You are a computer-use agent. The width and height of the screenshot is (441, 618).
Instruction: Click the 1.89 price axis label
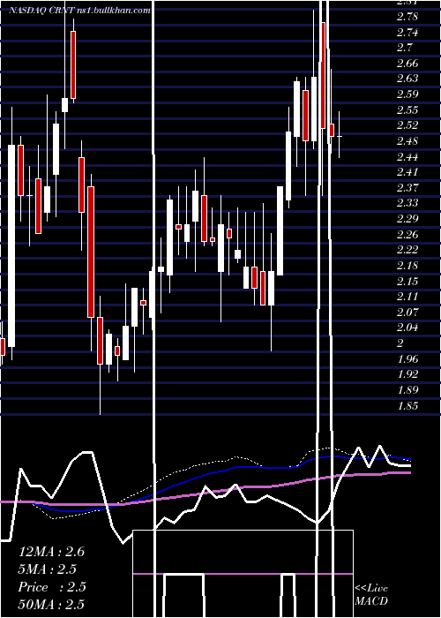407,390
